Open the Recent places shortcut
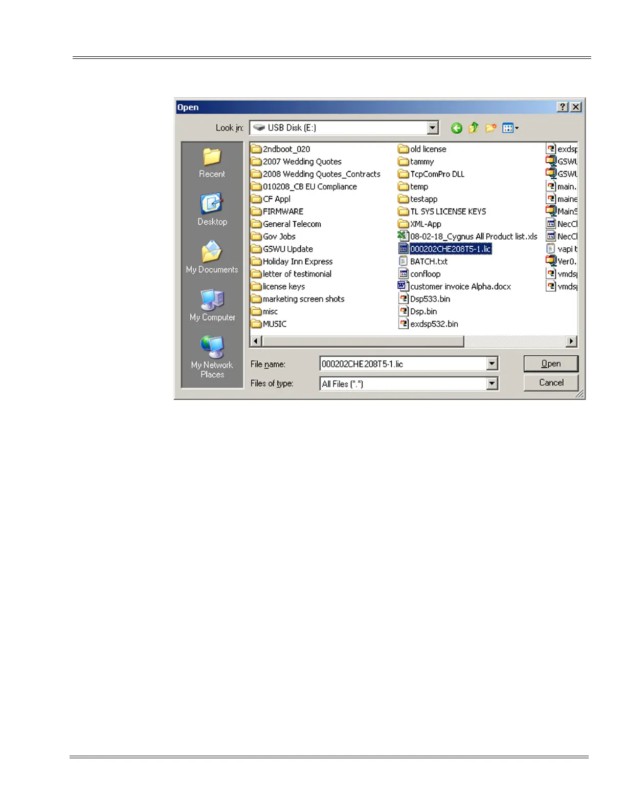The width and height of the screenshot is (626, 811). pos(212,163)
